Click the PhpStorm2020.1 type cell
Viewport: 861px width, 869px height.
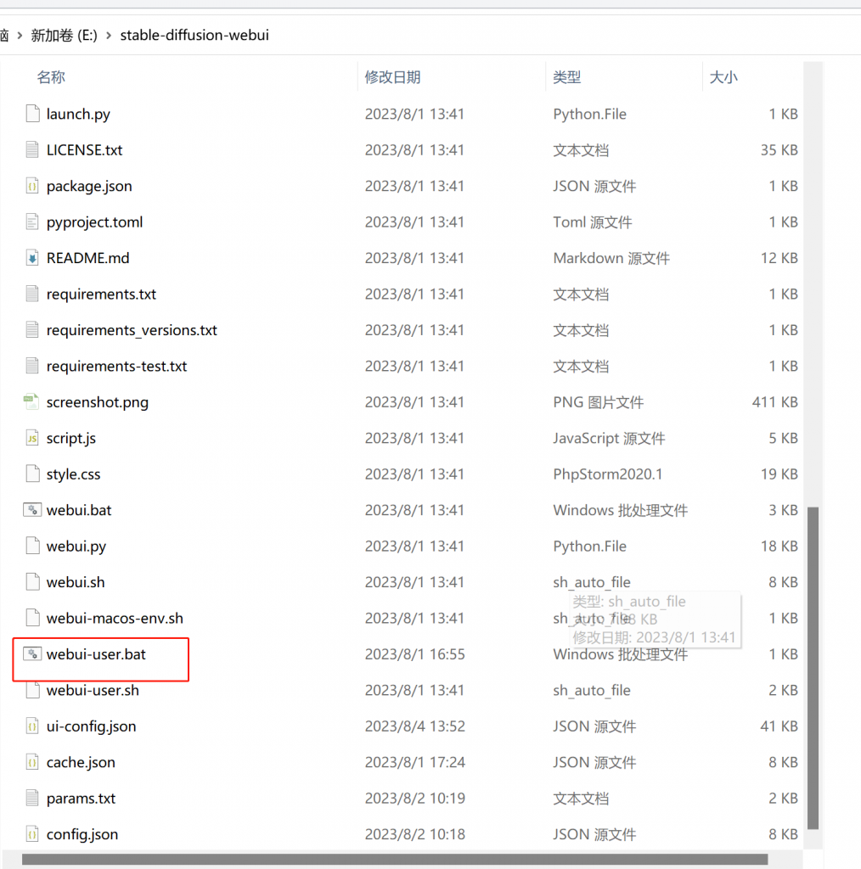(x=608, y=474)
